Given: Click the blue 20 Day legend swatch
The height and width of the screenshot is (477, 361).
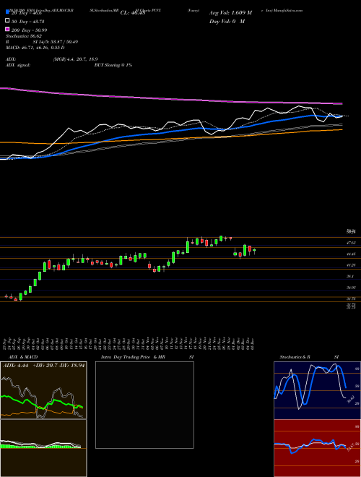Looking at the screenshot, I should coord(7,12).
